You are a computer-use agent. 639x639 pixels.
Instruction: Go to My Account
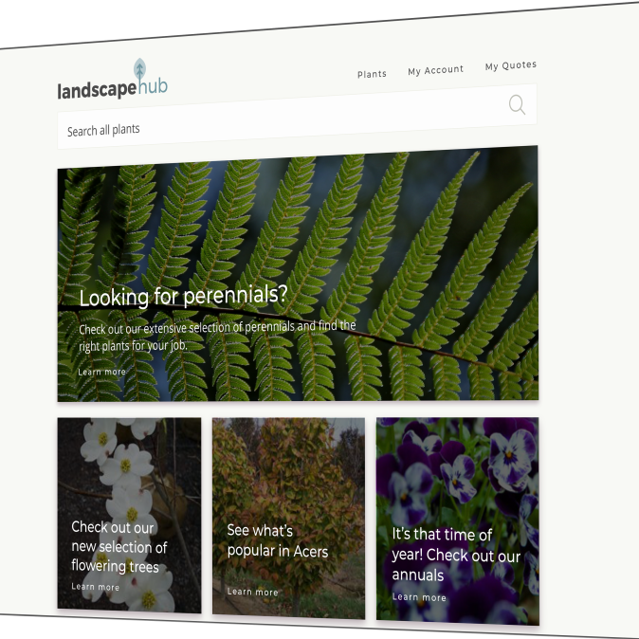tap(435, 70)
